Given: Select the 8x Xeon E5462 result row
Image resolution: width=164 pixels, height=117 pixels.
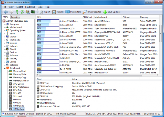Looking at the screenshot, I should point(98,25).
